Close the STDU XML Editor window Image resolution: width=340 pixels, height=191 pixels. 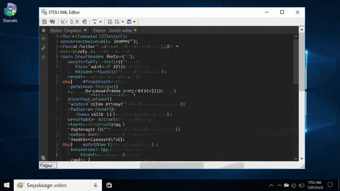297,12
